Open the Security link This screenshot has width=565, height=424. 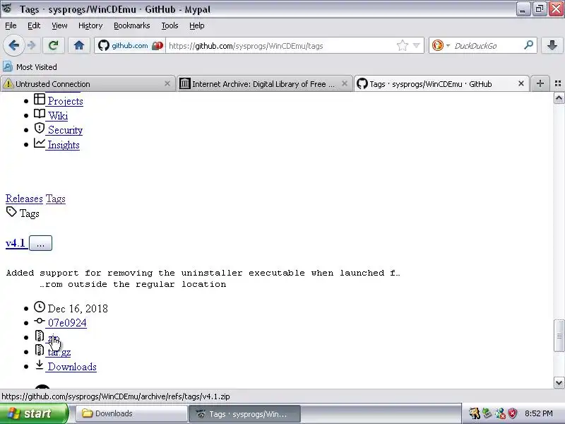(65, 130)
